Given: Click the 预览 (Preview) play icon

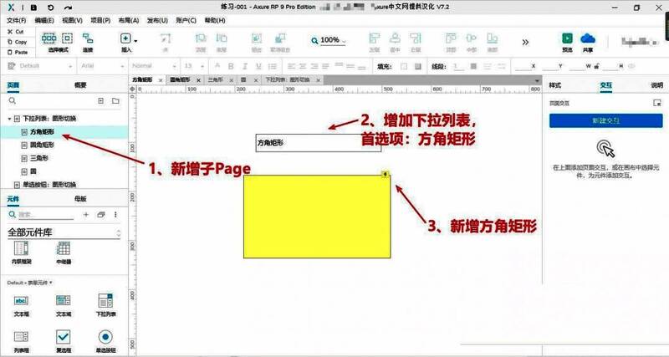Looking at the screenshot, I should (x=567, y=38).
